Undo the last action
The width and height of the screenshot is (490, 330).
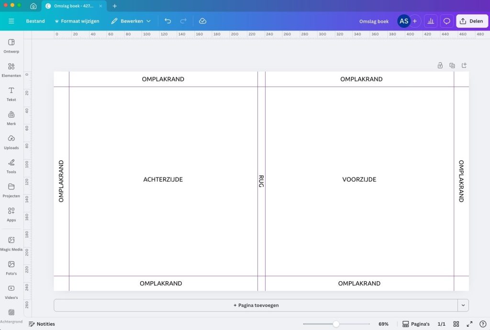coord(168,21)
